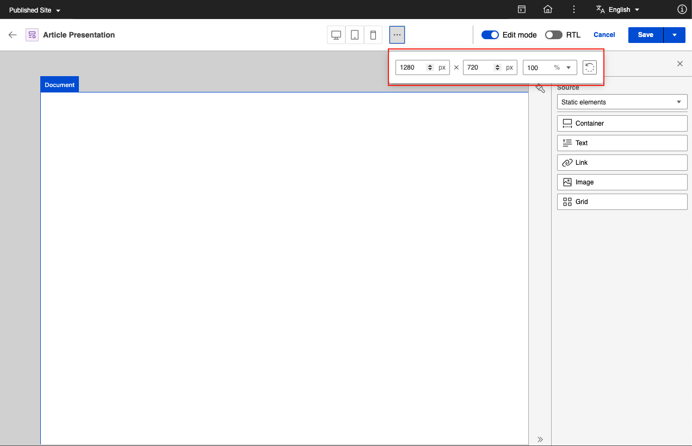Click the Cancel link
Image resolution: width=692 pixels, height=446 pixels.
(x=604, y=35)
